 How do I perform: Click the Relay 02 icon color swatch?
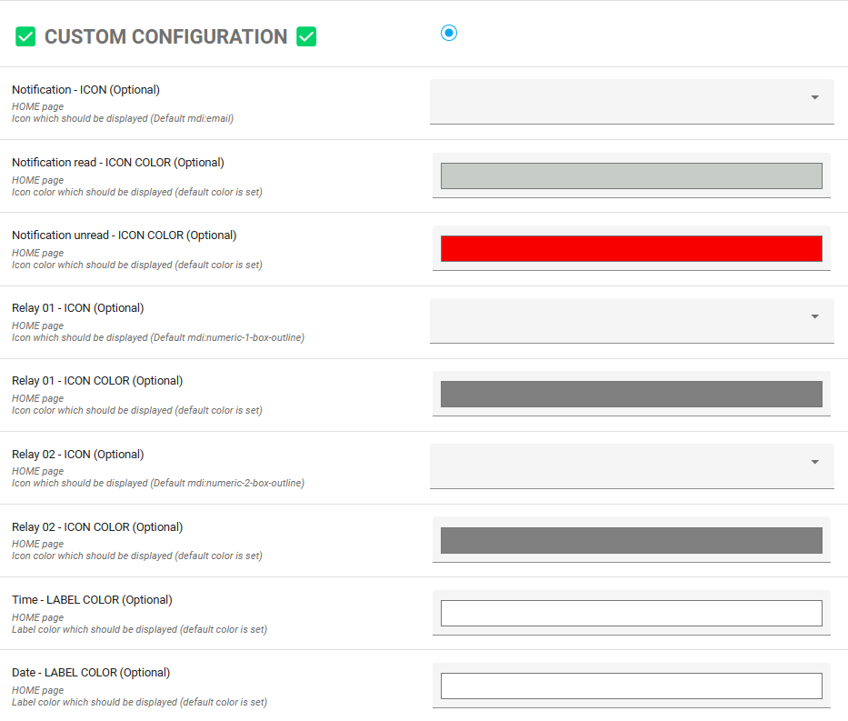(631, 540)
